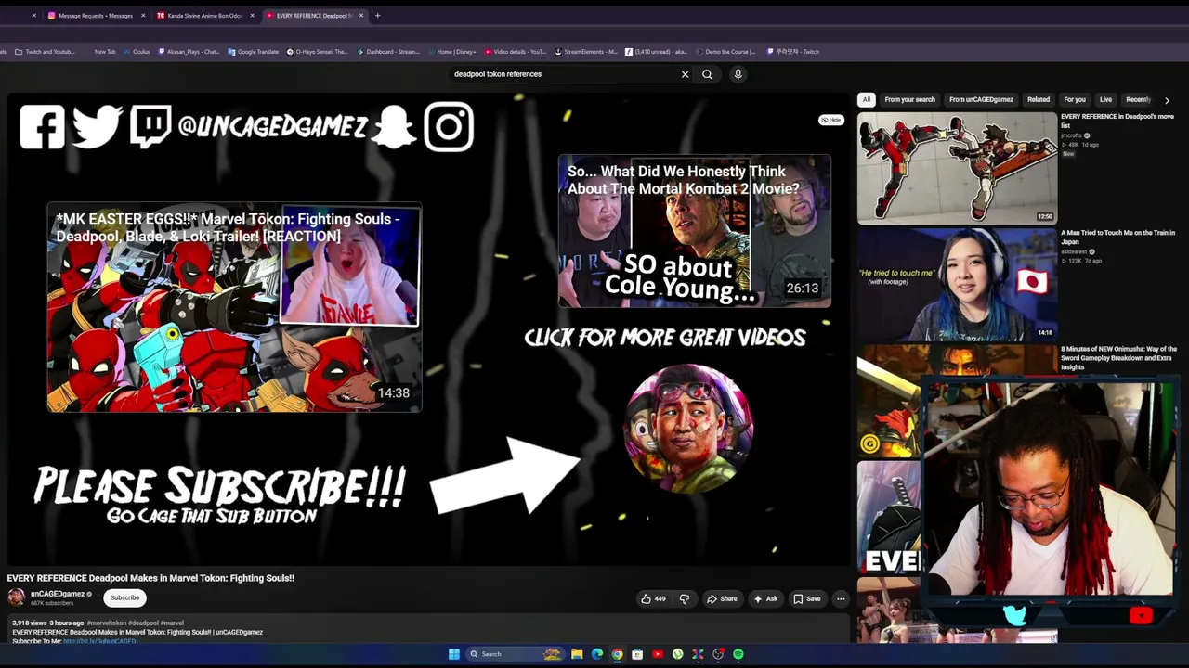Open the Video details YouTube bookmark
The image size is (1189, 668).
coord(516,52)
